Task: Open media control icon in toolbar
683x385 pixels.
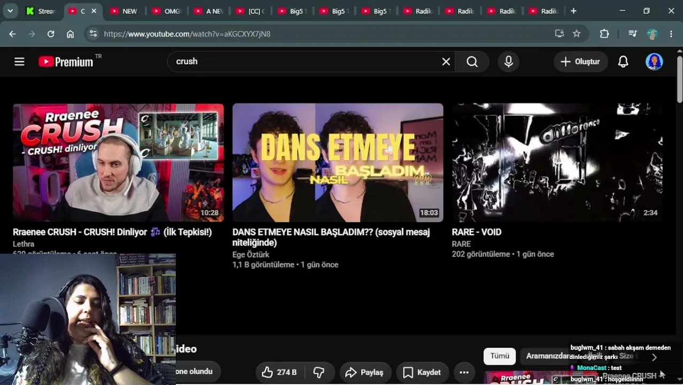Action: [633, 34]
